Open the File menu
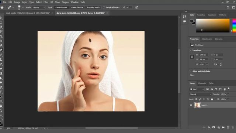This screenshot has width=236, height=133. pyautogui.click(x=5, y=2)
